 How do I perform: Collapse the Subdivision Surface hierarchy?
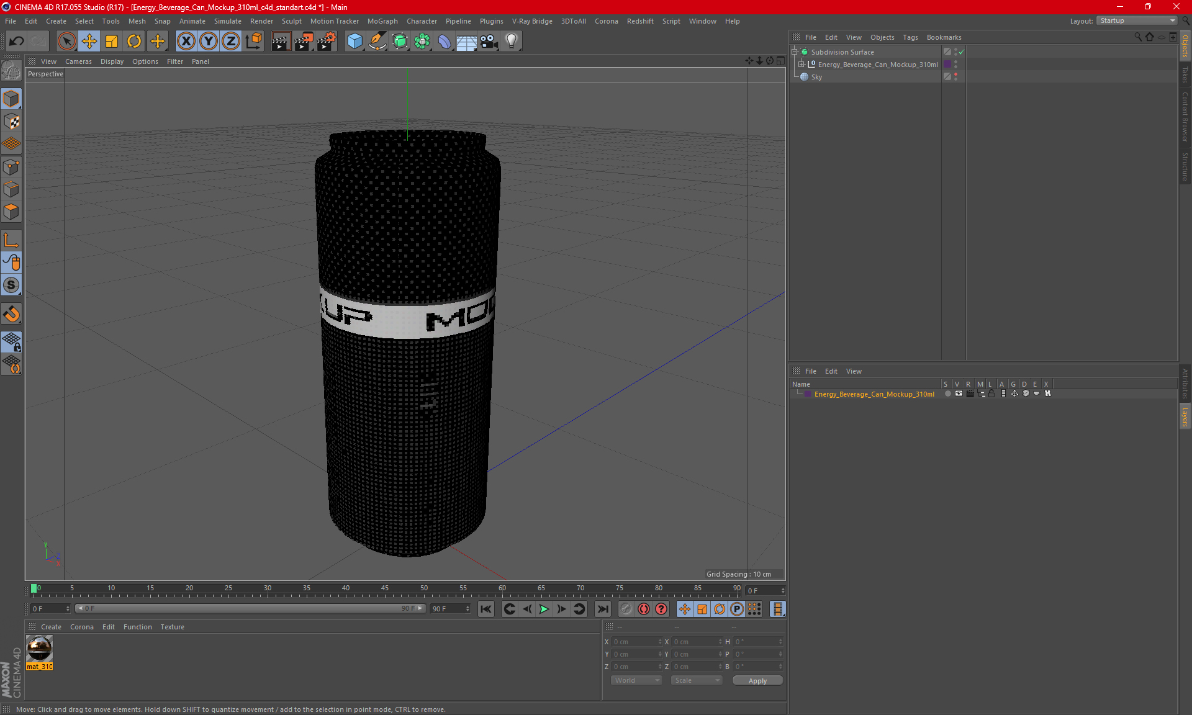794,52
